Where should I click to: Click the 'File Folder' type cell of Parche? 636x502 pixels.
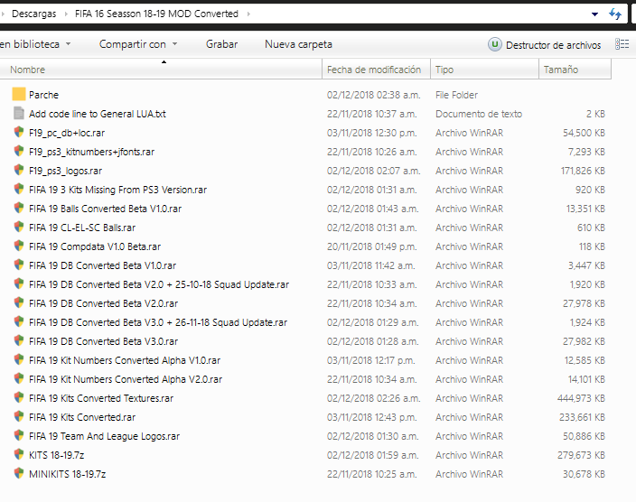click(x=457, y=95)
